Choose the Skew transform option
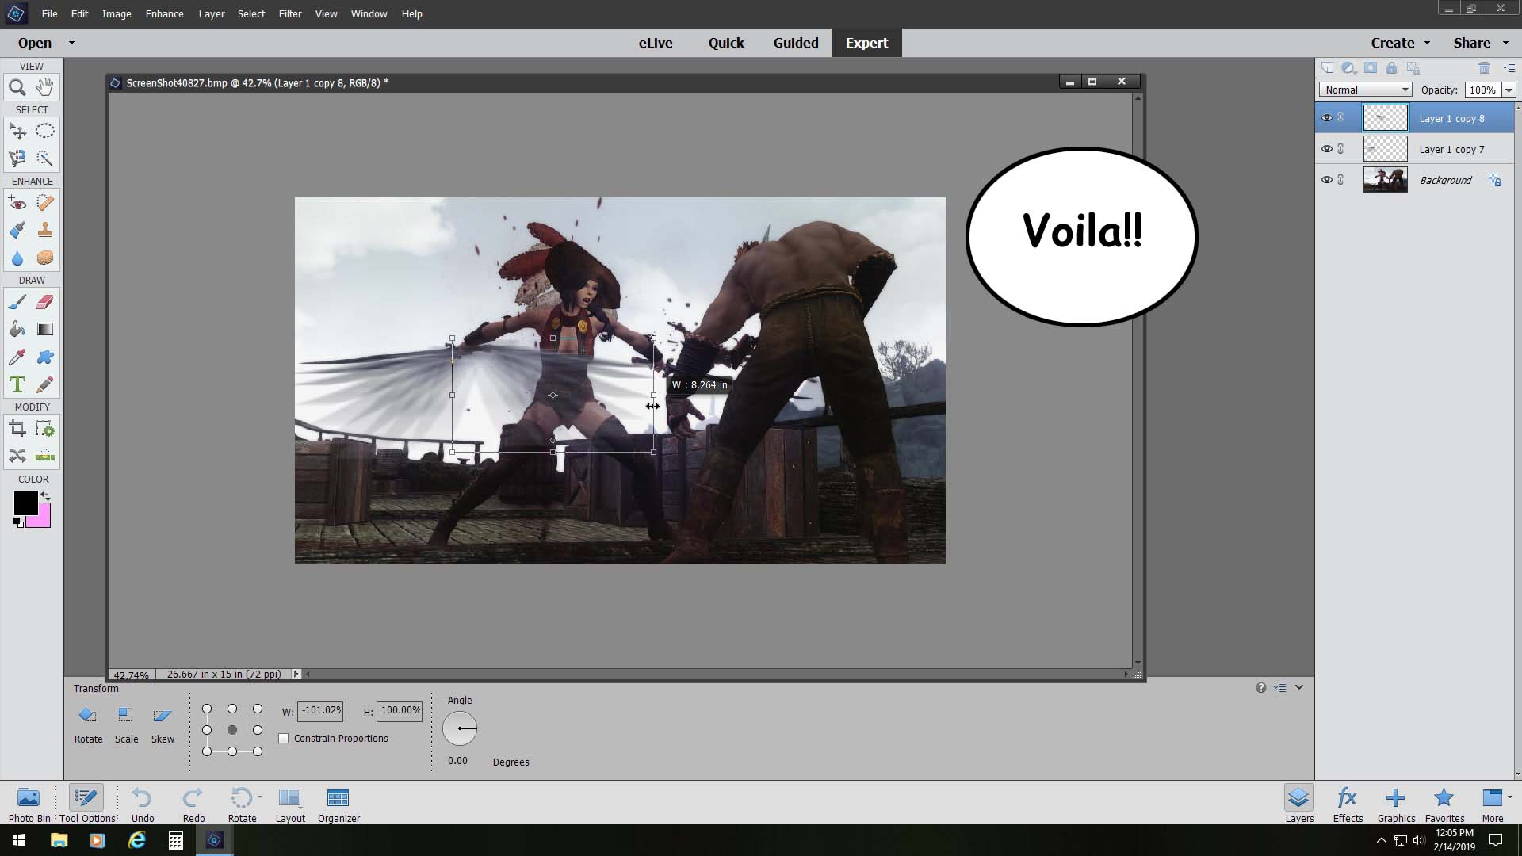The height and width of the screenshot is (856, 1522). [x=163, y=724]
